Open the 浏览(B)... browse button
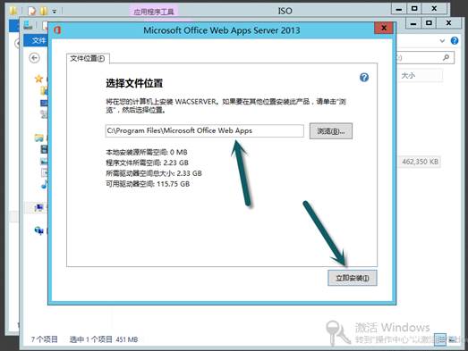Image resolution: width=468 pixels, height=351 pixels. pos(331,131)
